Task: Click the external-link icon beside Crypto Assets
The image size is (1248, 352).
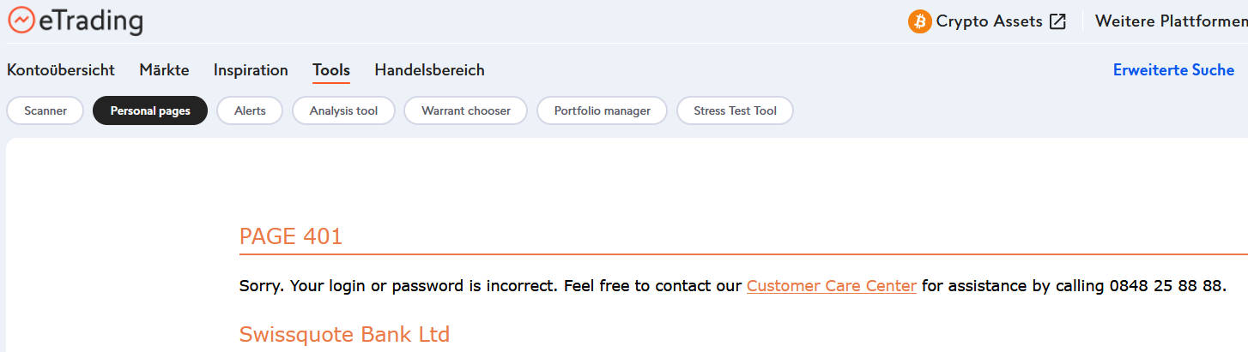Action: pyautogui.click(x=1057, y=21)
